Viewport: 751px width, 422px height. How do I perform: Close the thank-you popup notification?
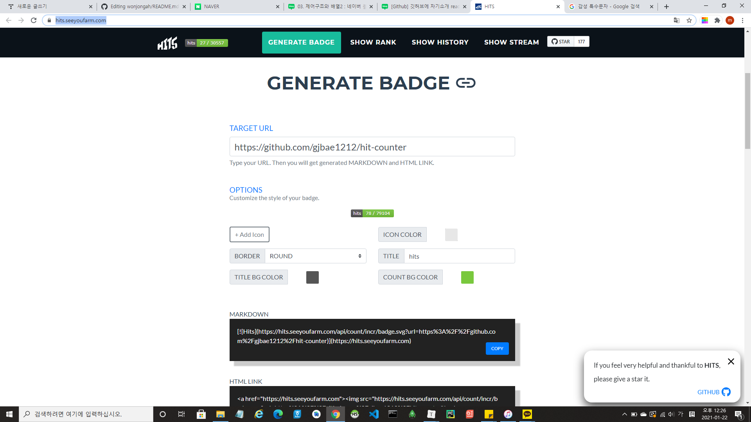tap(731, 361)
